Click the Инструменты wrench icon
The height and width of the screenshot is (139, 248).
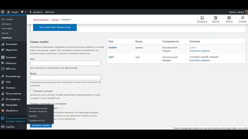click(x=3, y=99)
